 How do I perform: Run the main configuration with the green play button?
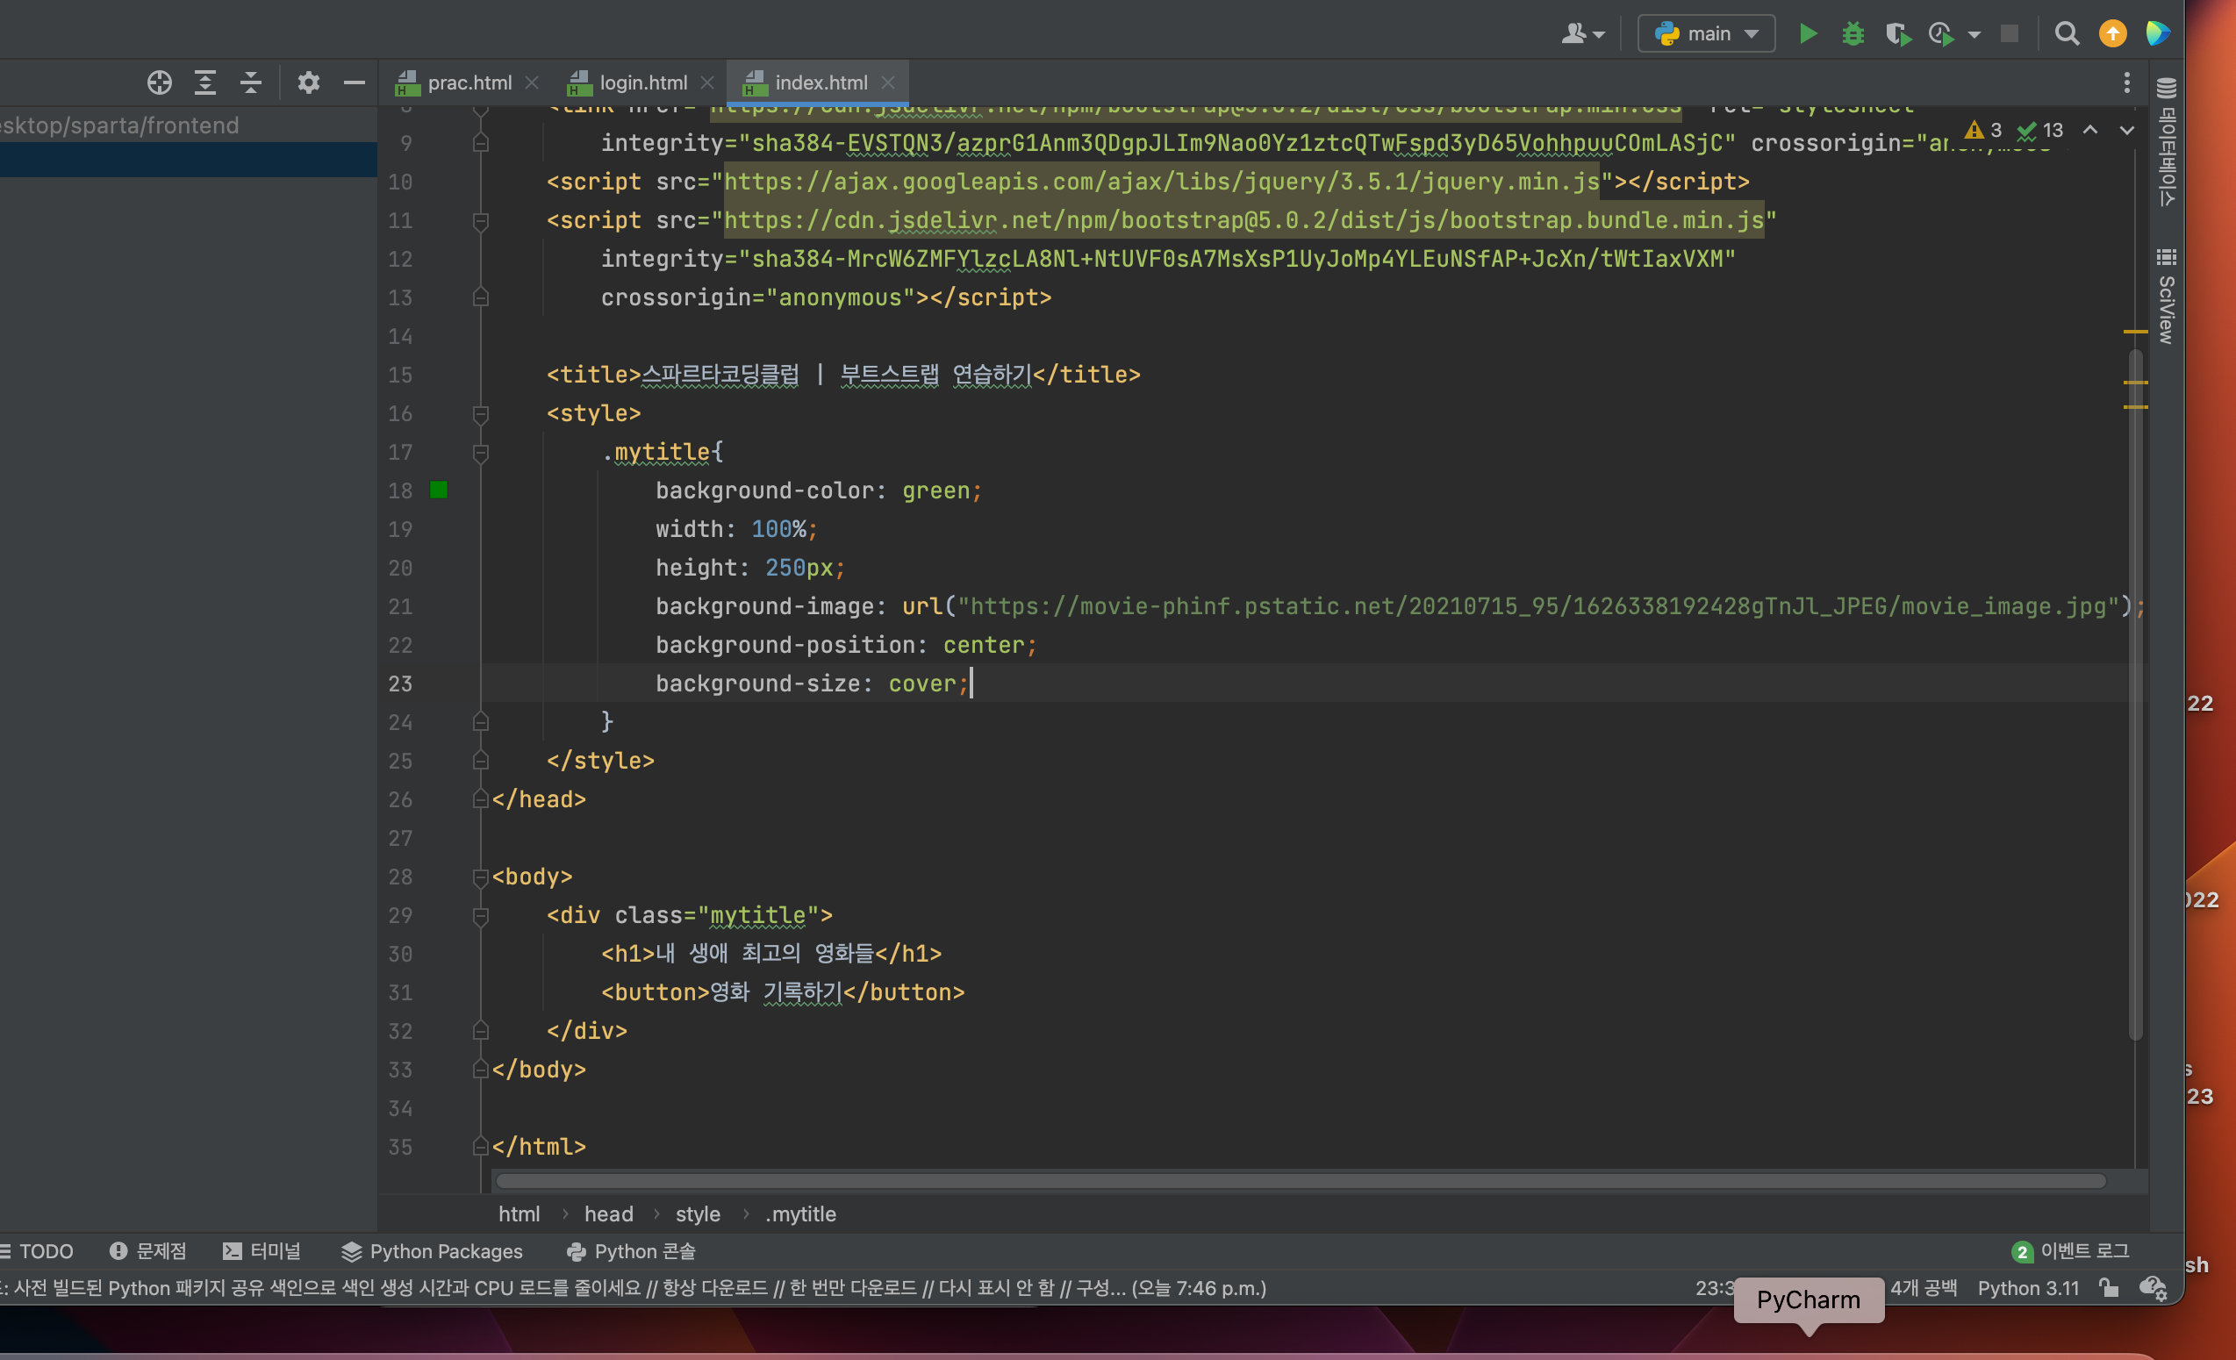[1808, 33]
